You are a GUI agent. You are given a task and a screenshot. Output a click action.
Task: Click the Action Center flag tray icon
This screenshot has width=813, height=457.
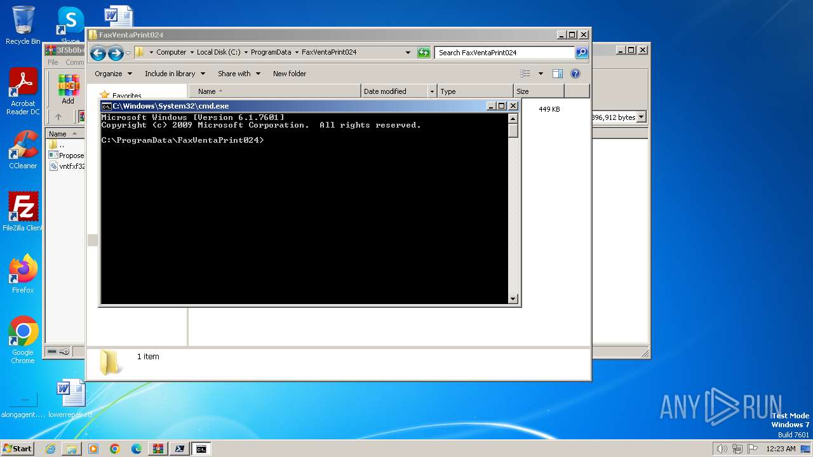tap(753, 449)
